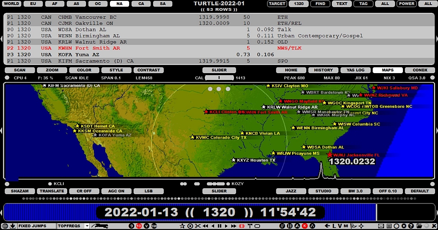Screen dimensions: 438x230
Task: Click the star favorite icon
Action: click(182, 226)
